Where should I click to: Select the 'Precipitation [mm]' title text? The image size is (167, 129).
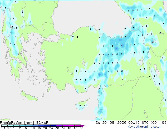[x=17, y=123]
